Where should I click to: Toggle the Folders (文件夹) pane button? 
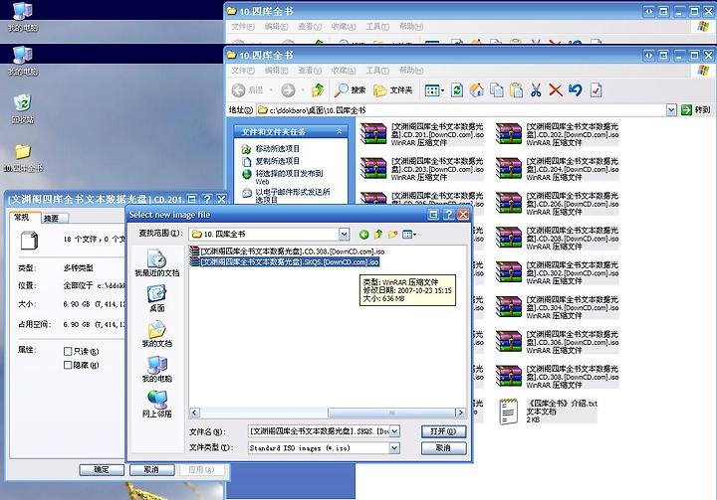(x=392, y=89)
